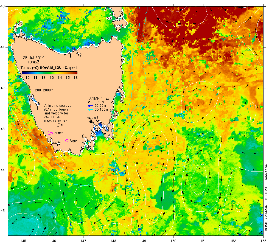Click the time label 13:45Z

pos(33,62)
